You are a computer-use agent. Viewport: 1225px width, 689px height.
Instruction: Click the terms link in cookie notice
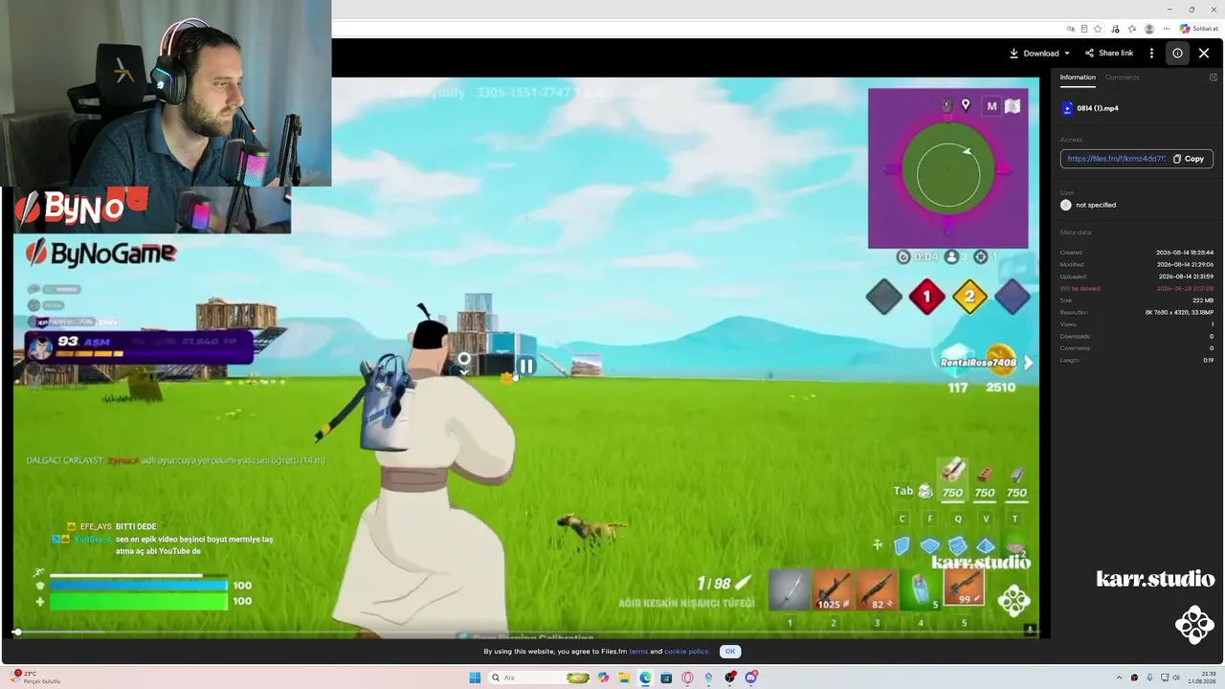(638, 652)
